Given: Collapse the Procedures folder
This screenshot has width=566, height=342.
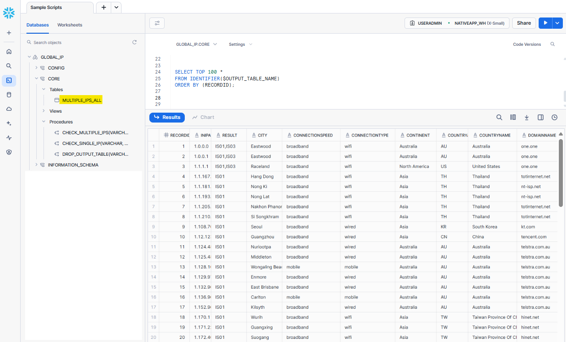Looking at the screenshot, I should pos(44,122).
